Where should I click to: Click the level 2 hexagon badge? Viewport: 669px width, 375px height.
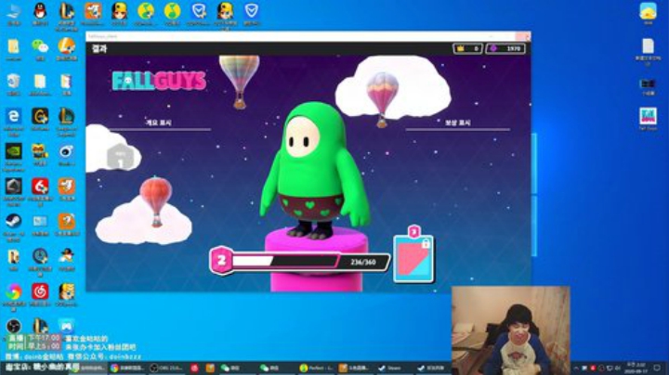tap(221, 261)
